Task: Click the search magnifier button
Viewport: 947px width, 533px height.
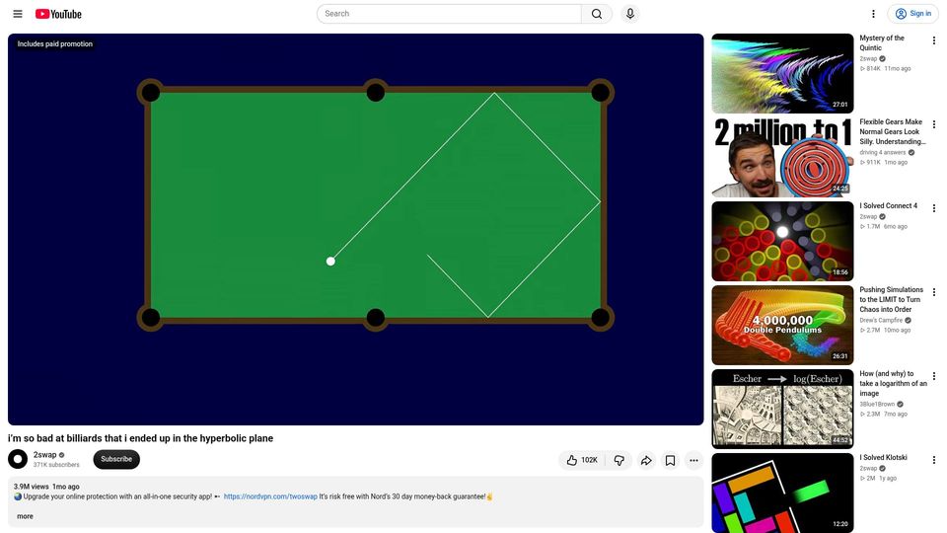Action: coord(597,14)
